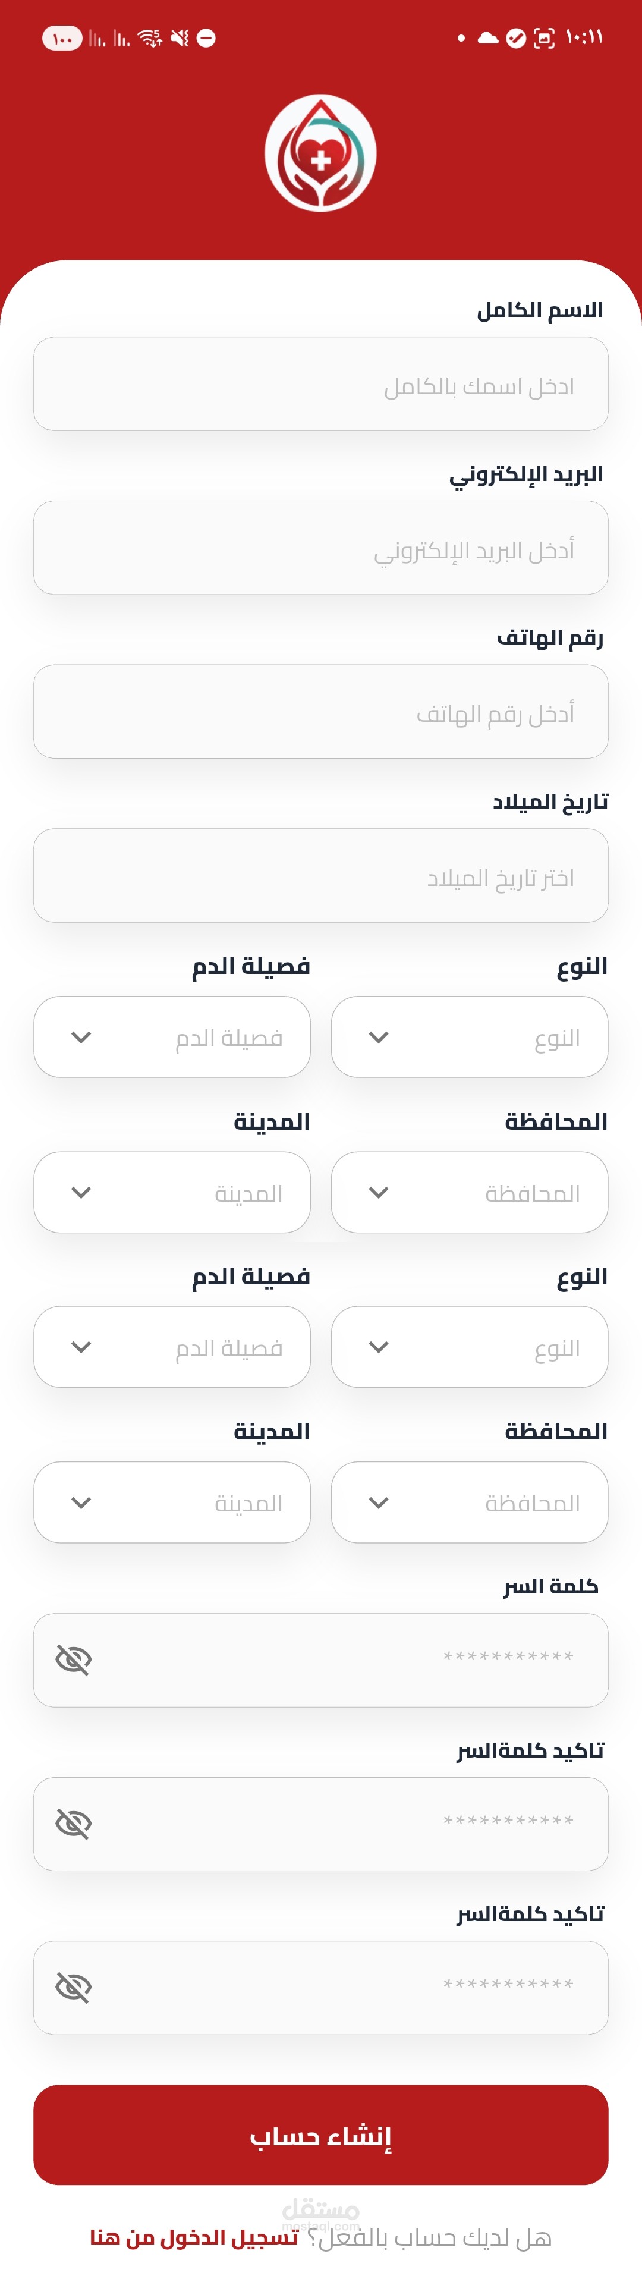Tap the blood donation app logo
The height and width of the screenshot is (2279, 642).
[x=320, y=153]
